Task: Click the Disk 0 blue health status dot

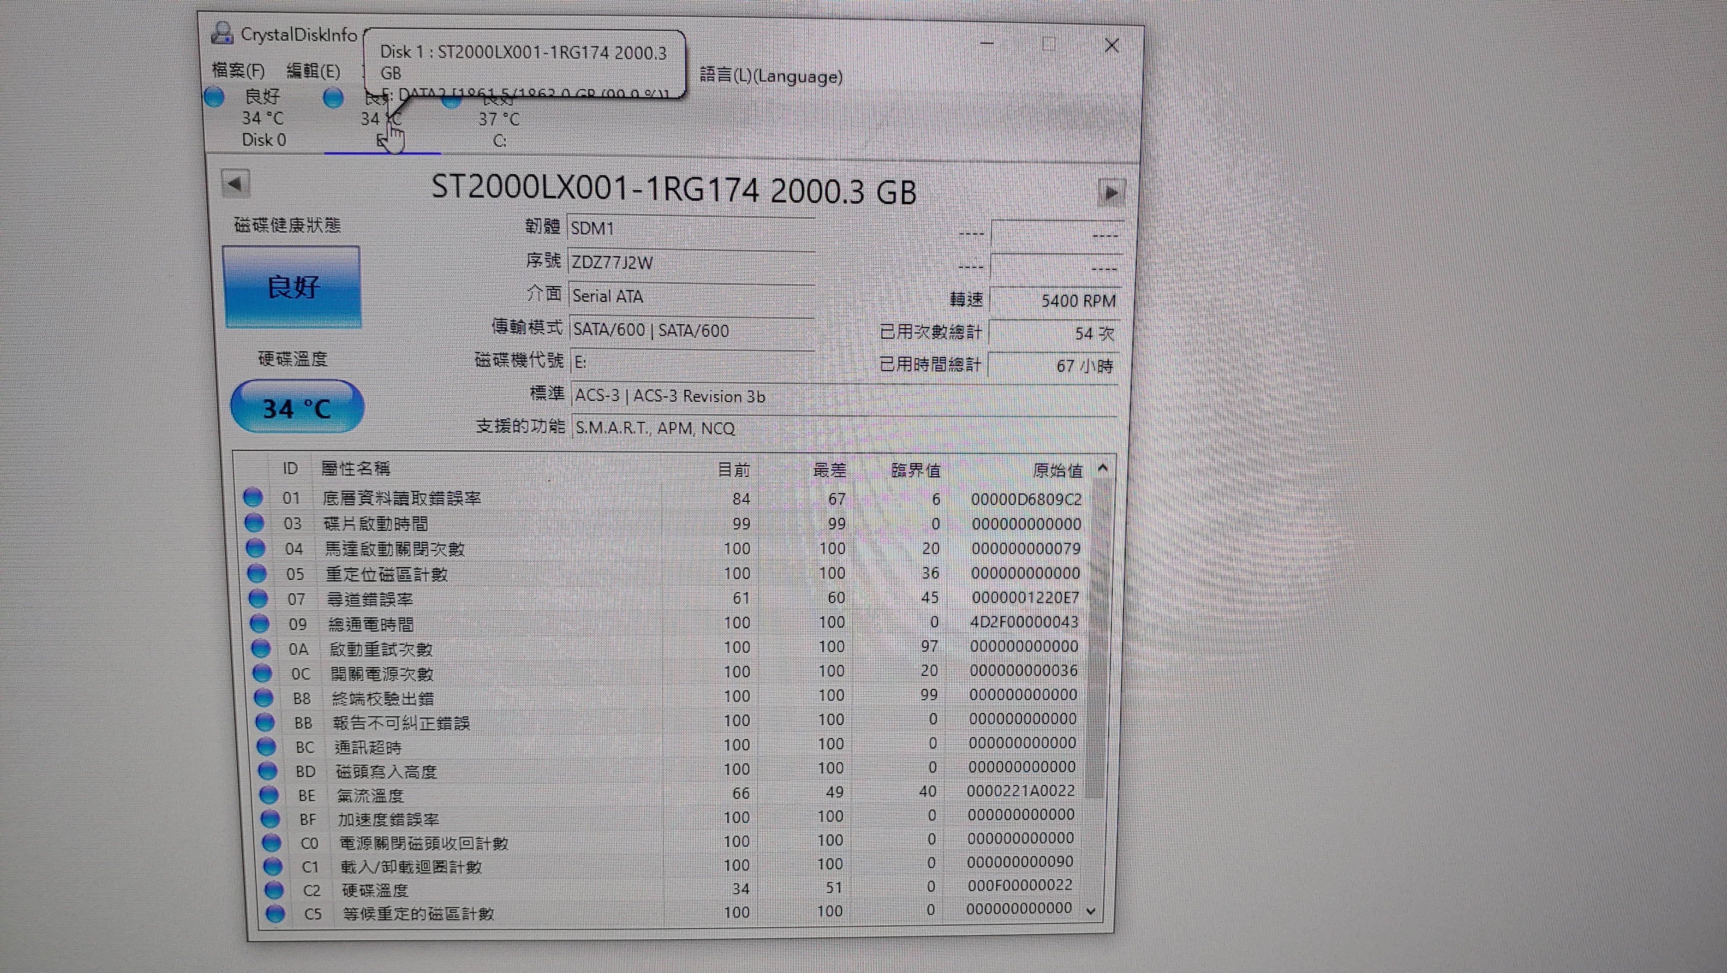Action: pos(215,97)
